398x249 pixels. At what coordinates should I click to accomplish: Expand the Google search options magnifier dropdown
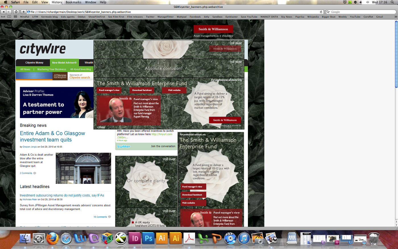coord(328,12)
